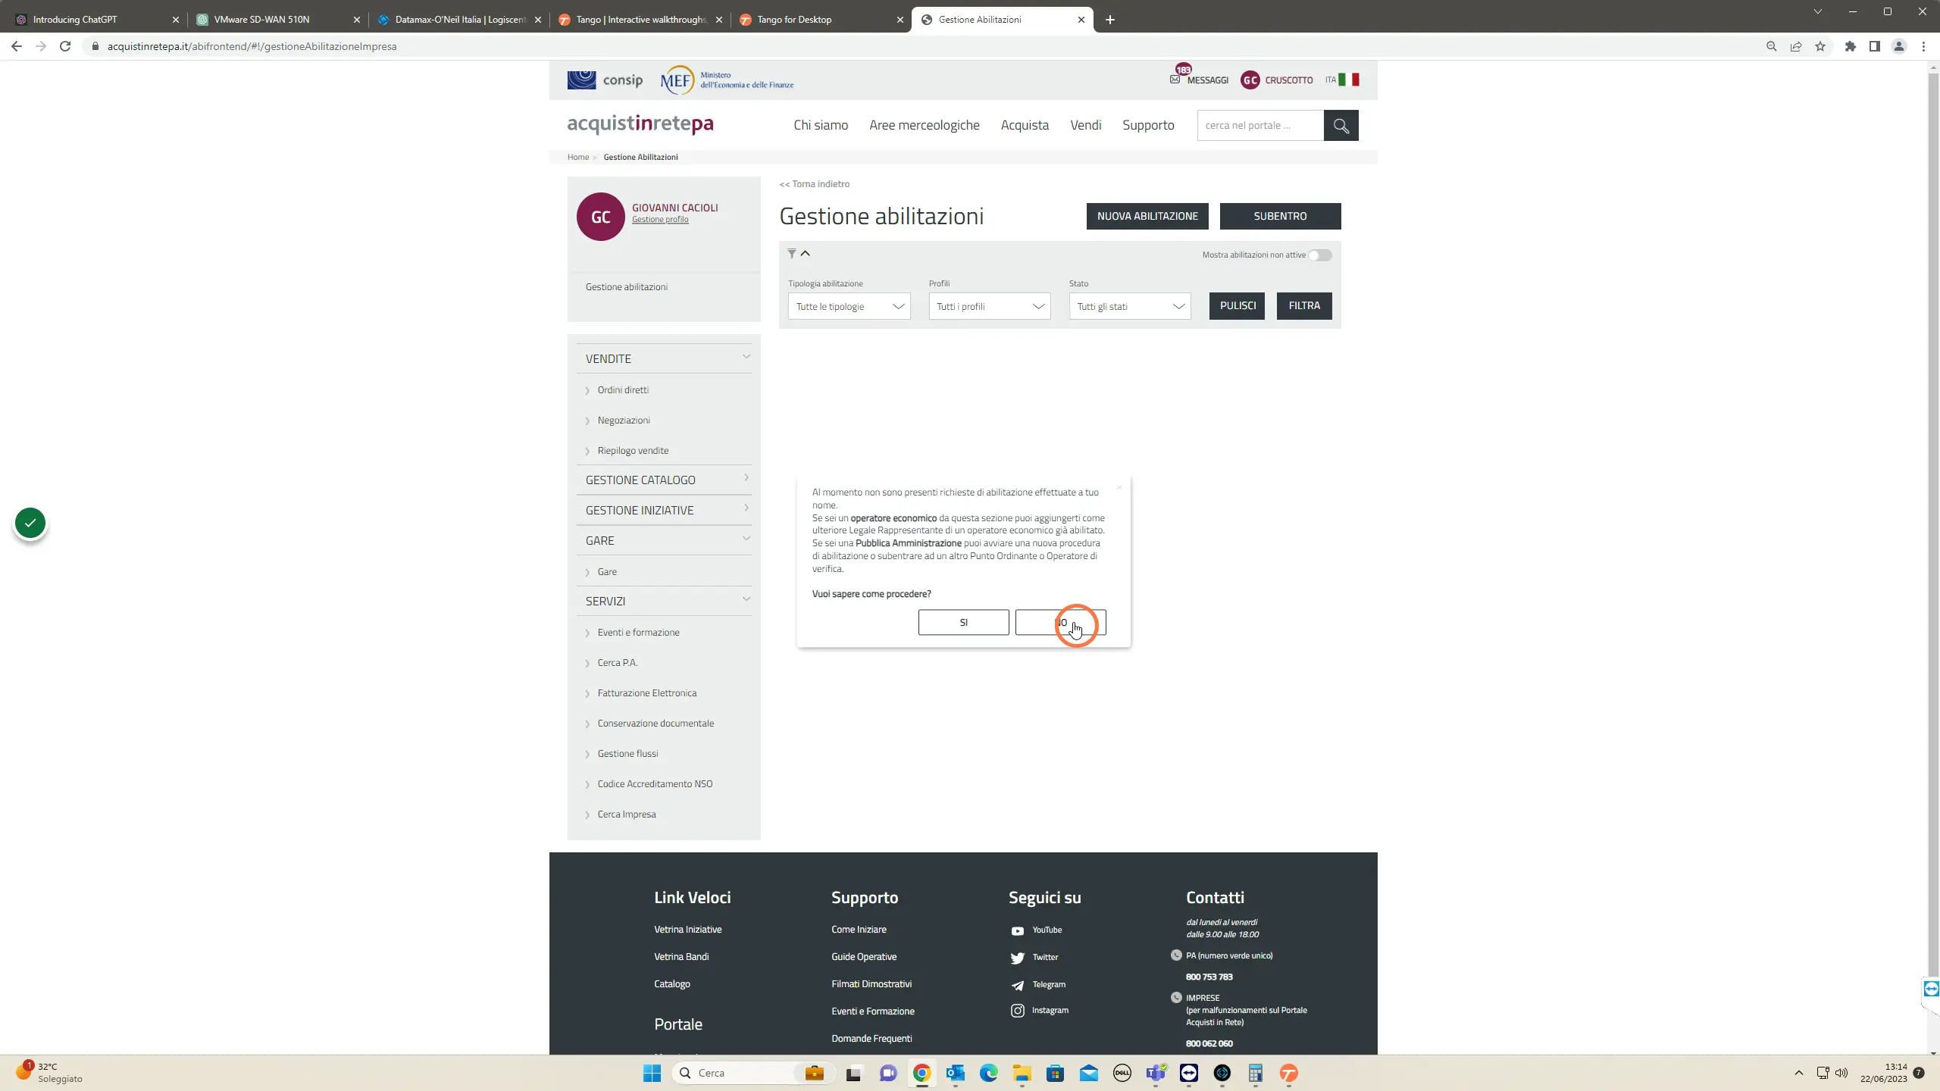Collapse the VENDITE section
Screen dimensions: 1940x1091
click(x=664, y=358)
